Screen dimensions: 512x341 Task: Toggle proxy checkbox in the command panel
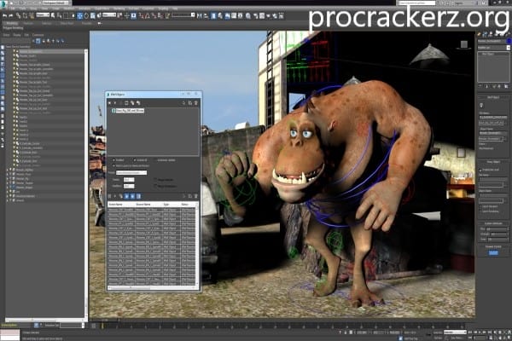pos(480,170)
